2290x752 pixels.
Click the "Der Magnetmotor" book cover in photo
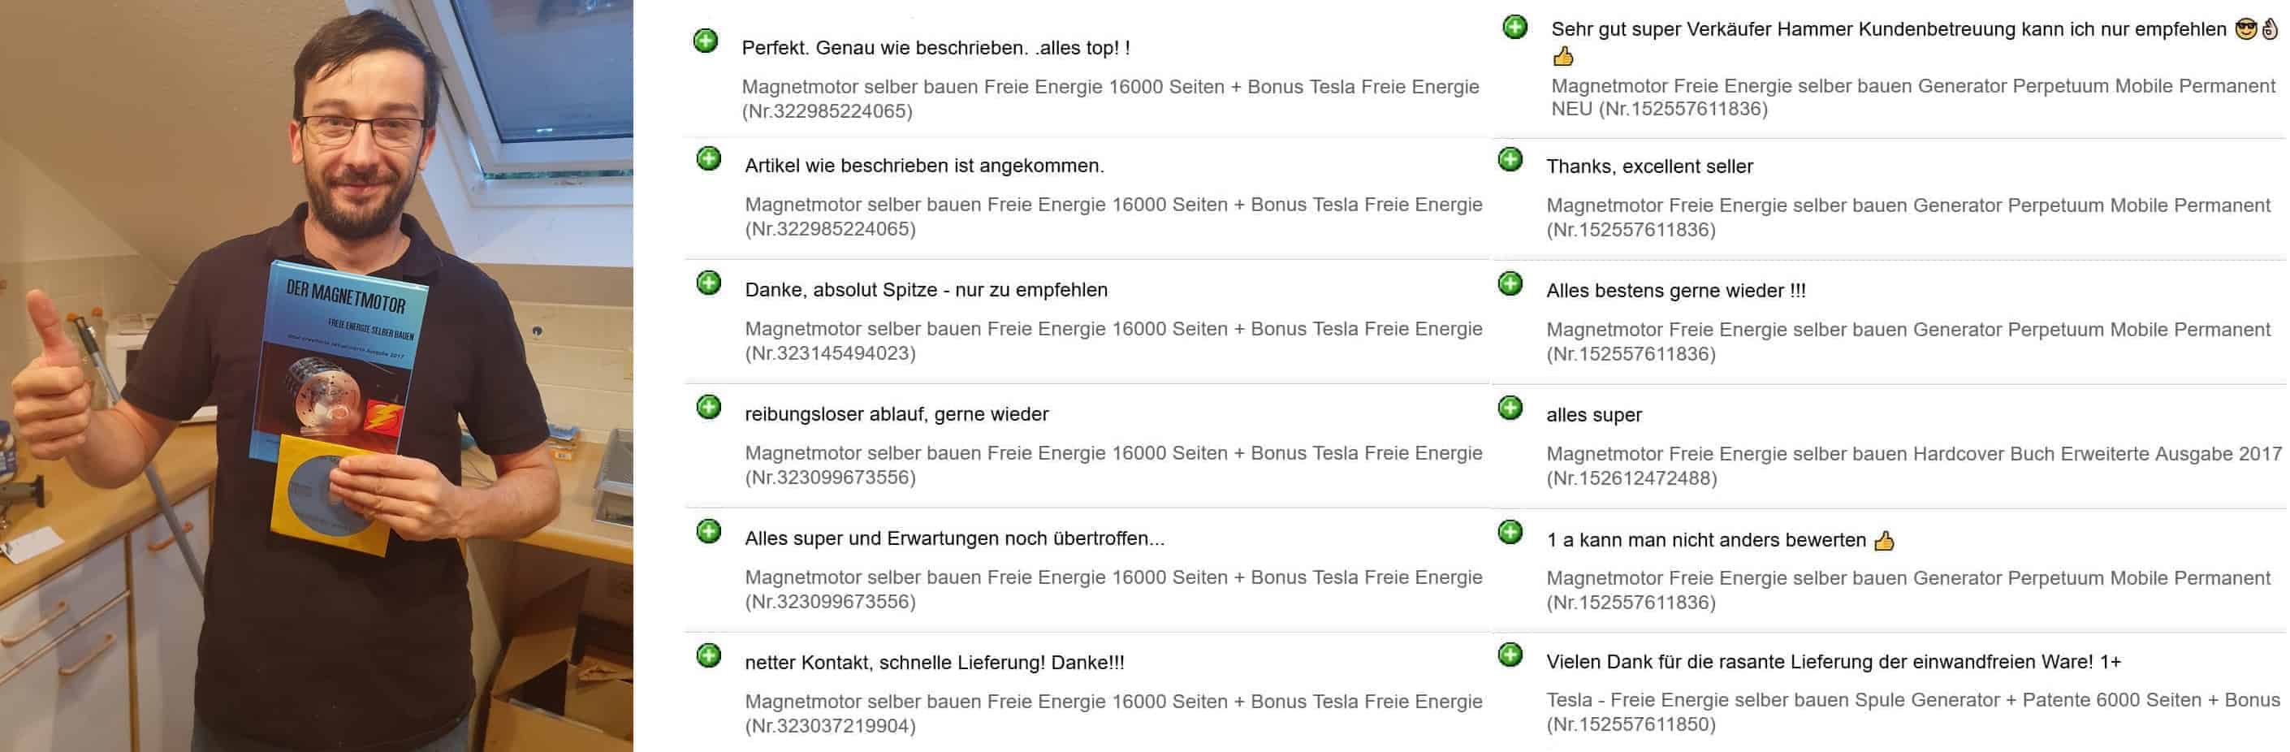[342, 365]
